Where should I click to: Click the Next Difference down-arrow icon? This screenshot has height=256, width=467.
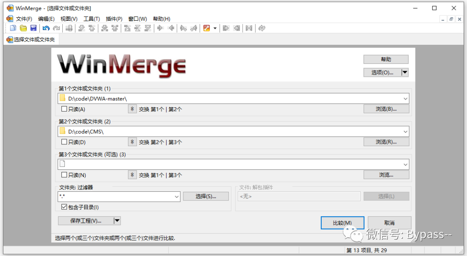point(81,28)
